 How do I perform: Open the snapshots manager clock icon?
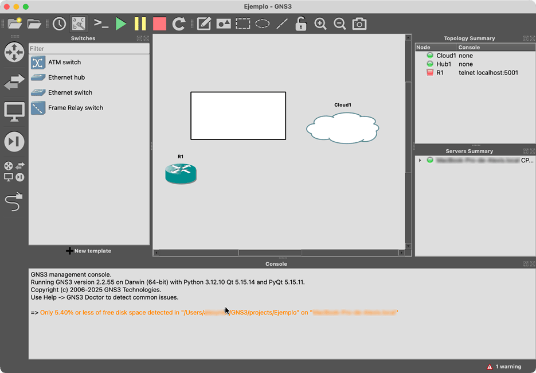59,24
